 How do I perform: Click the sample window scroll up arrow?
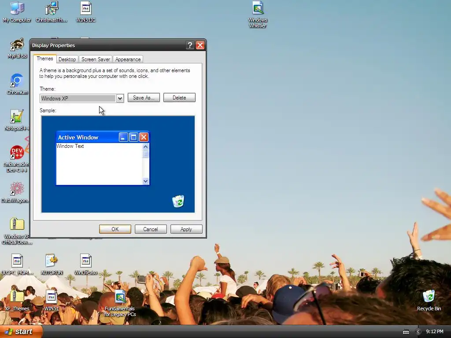145,147
